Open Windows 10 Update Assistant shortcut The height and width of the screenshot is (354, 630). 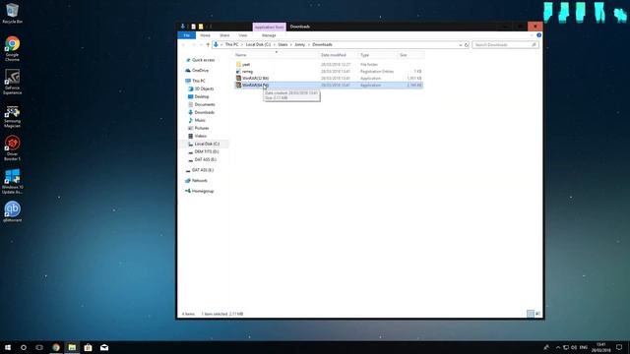click(12, 181)
